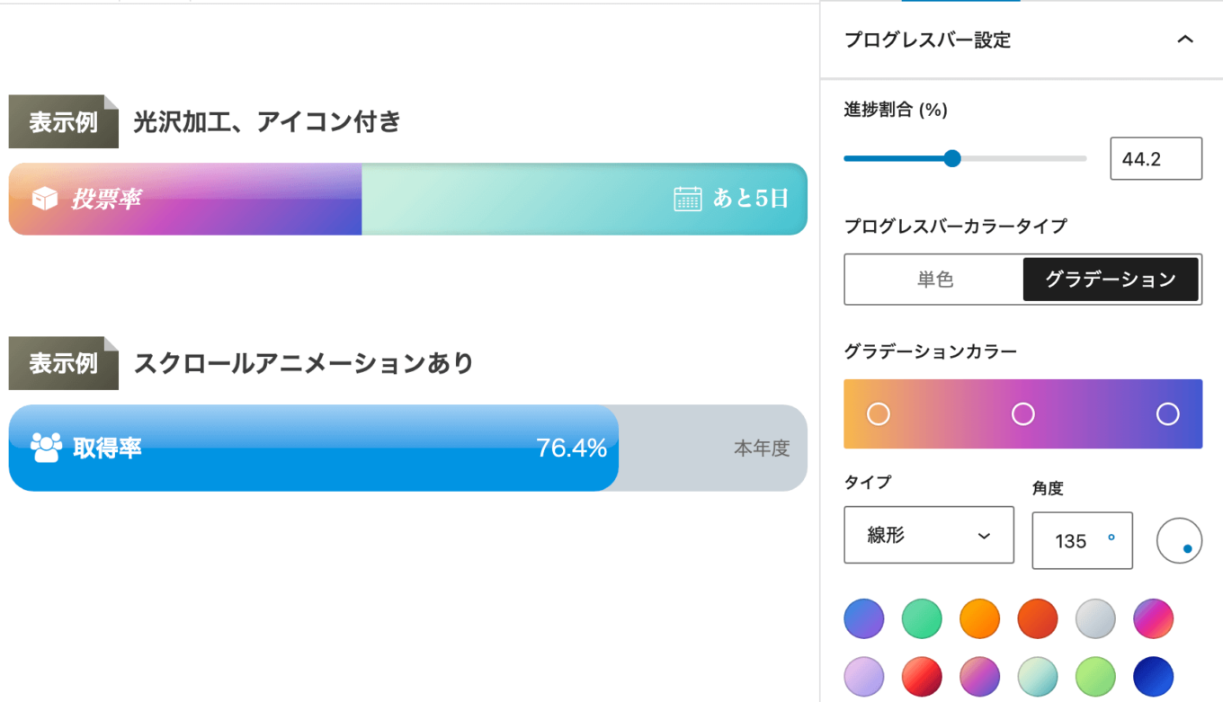Viewport: 1223px width, 702px height.
Task: Select グラデーション color type option
Action: click(x=1111, y=280)
